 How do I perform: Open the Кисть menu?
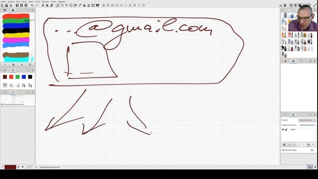tap(24, 1)
